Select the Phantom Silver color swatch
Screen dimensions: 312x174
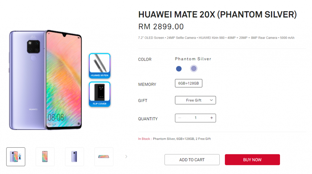(x=193, y=69)
